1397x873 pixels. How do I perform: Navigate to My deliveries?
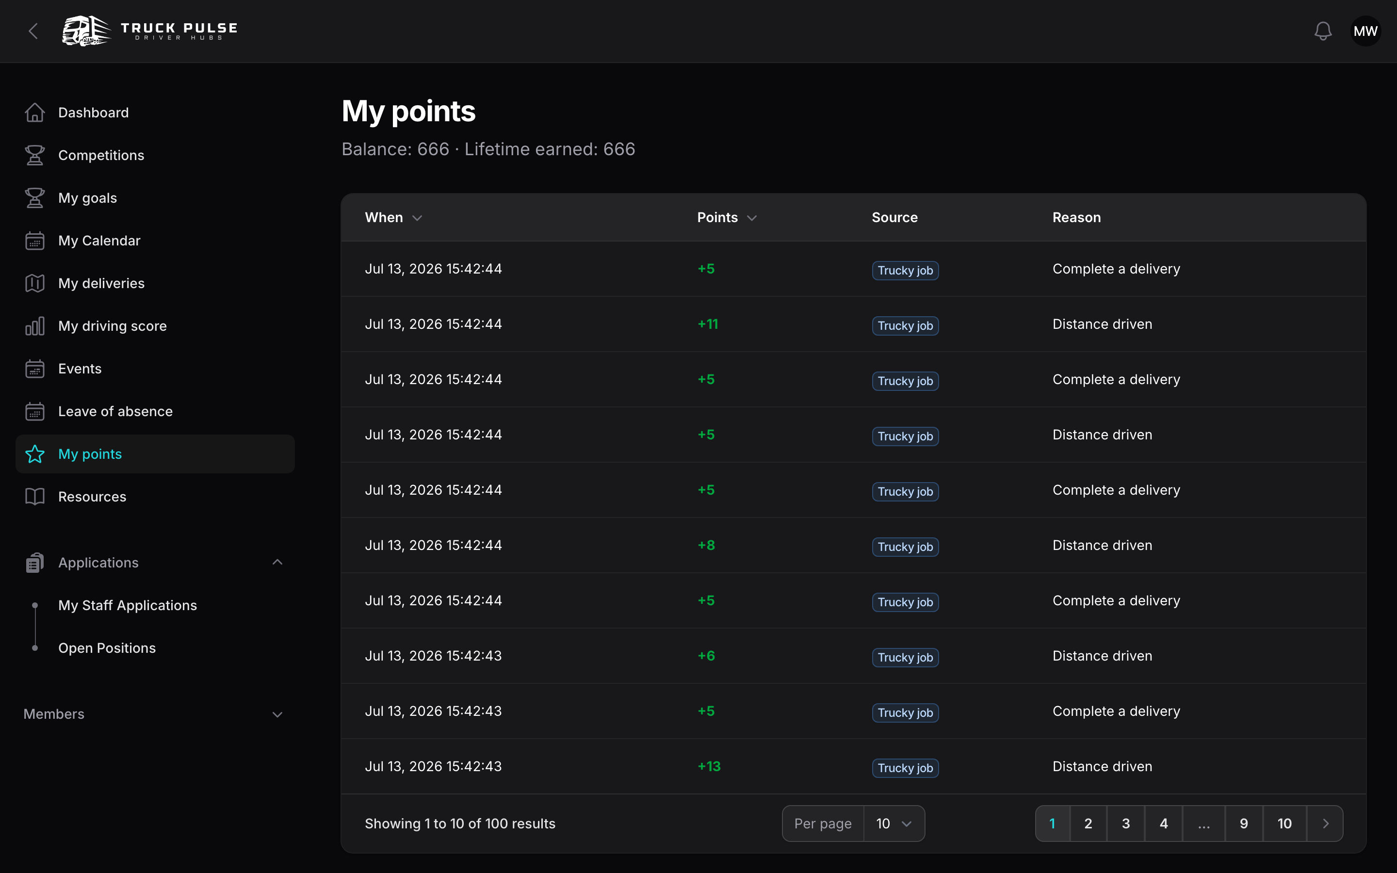point(155,284)
